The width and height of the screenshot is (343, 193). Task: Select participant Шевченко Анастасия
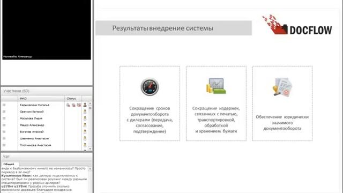coord(34,138)
